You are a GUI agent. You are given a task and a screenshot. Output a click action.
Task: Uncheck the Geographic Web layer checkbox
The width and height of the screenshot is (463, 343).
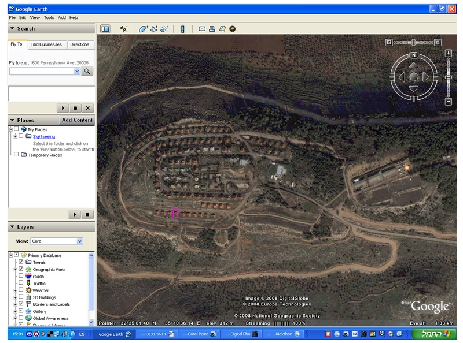[21, 269]
